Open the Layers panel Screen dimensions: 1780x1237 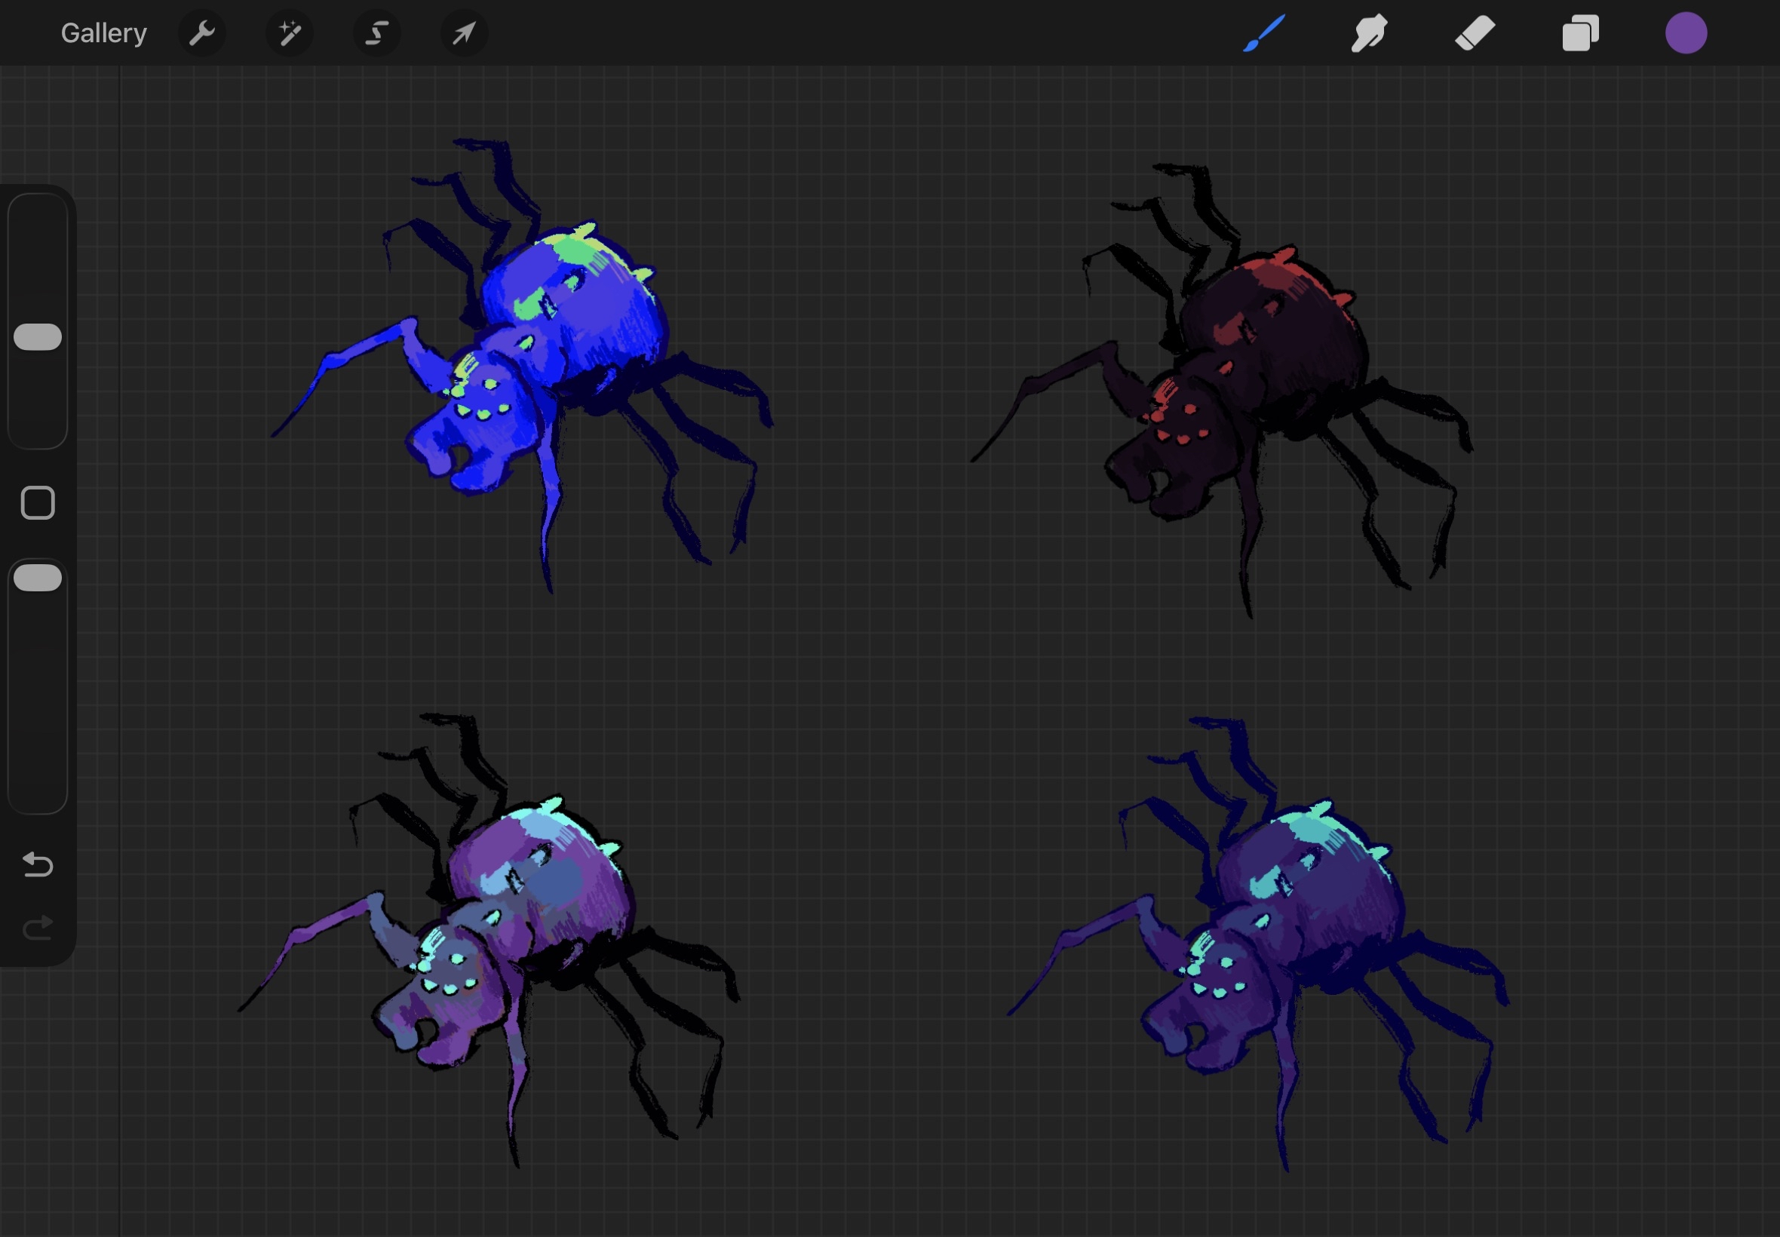[1580, 33]
